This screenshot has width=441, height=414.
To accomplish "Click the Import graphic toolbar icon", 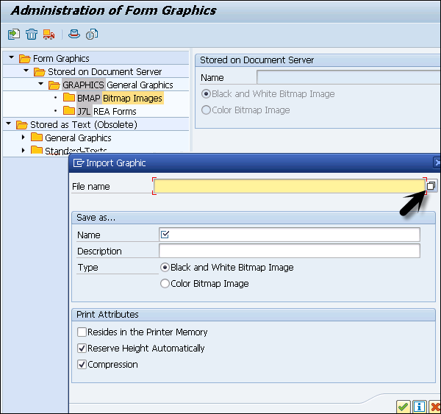I will (14, 34).
